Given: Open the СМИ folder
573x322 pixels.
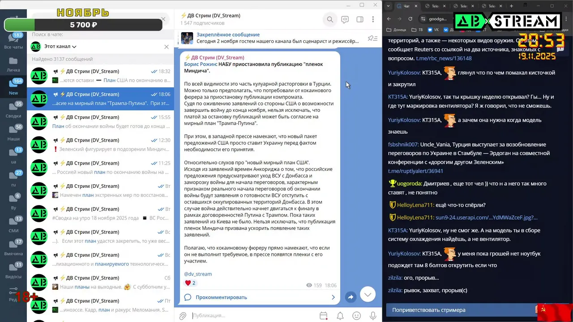Looking at the screenshot, I should (13, 225).
